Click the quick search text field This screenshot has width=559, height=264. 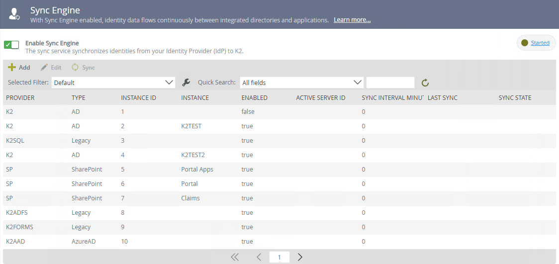tap(390, 83)
